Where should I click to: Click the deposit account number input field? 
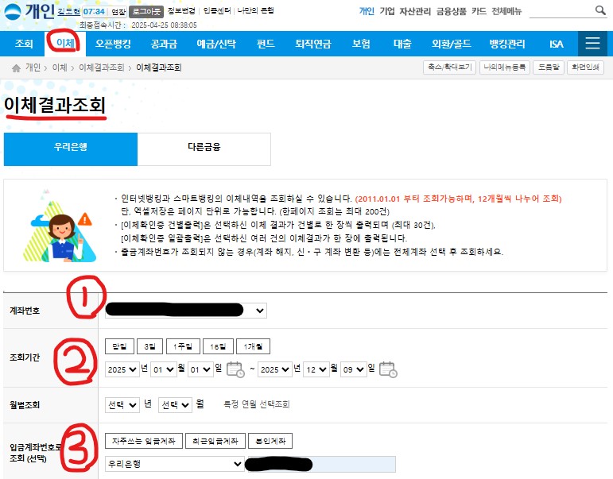(321, 464)
